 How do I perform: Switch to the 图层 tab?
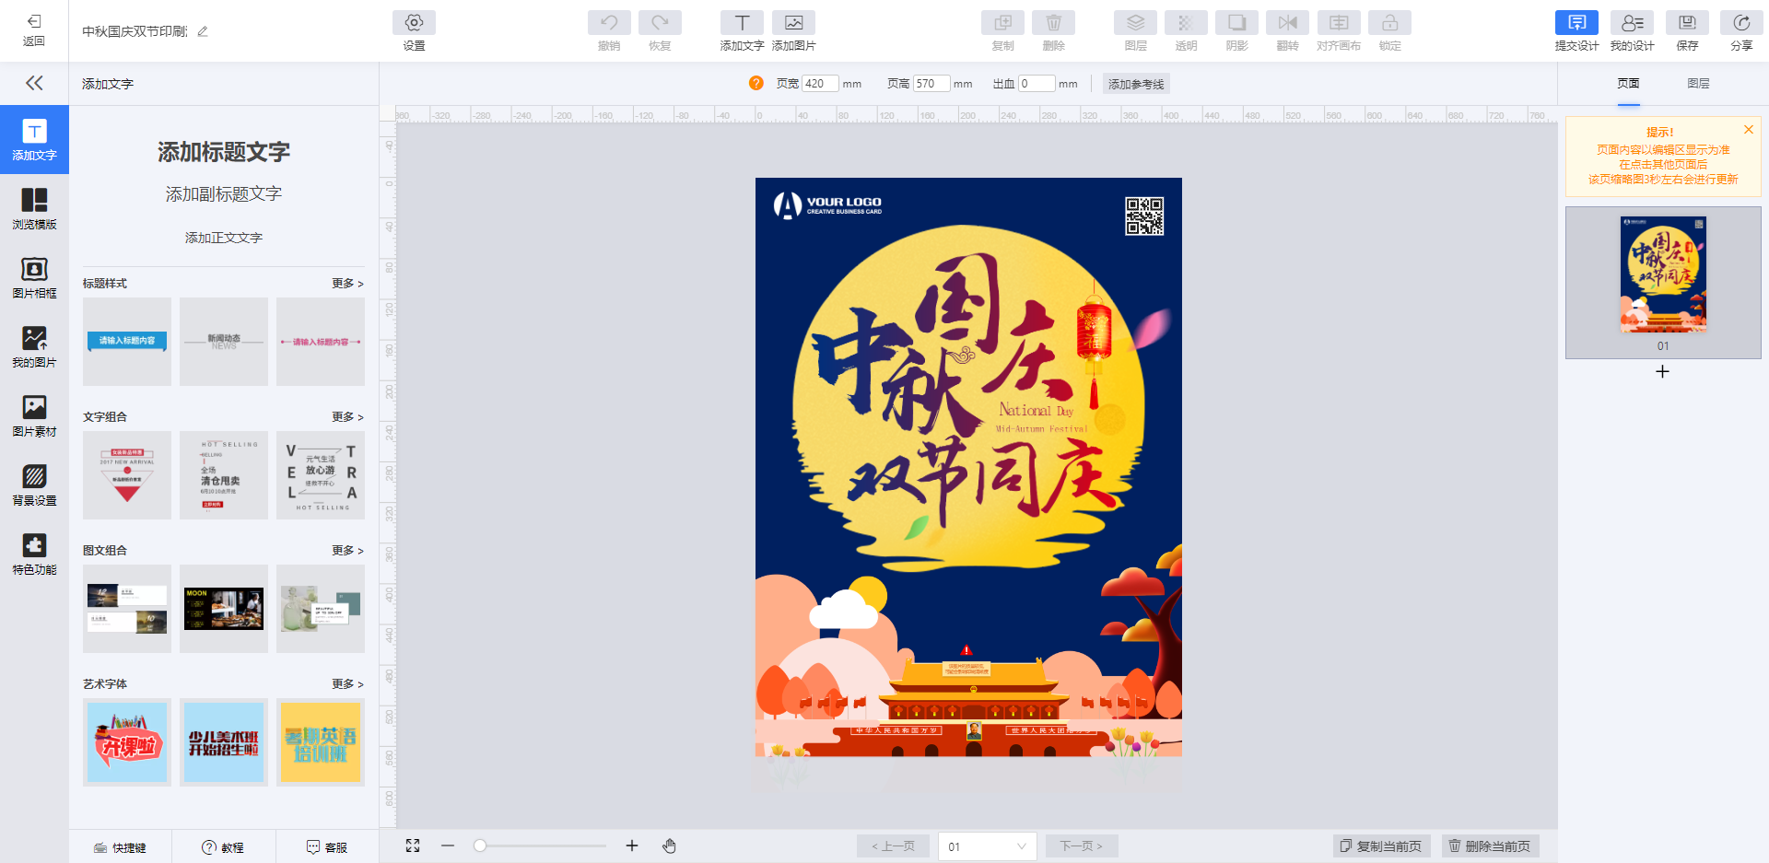[x=1698, y=84]
